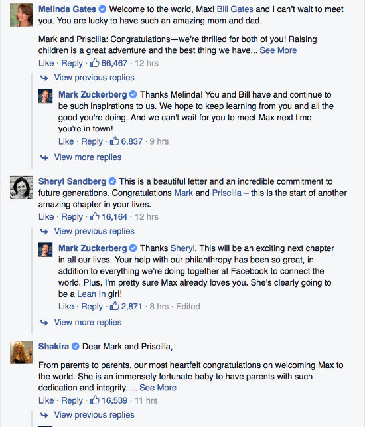Click verified badge next to Melinda Gates
The width and height of the screenshot is (365, 427).
102,9
